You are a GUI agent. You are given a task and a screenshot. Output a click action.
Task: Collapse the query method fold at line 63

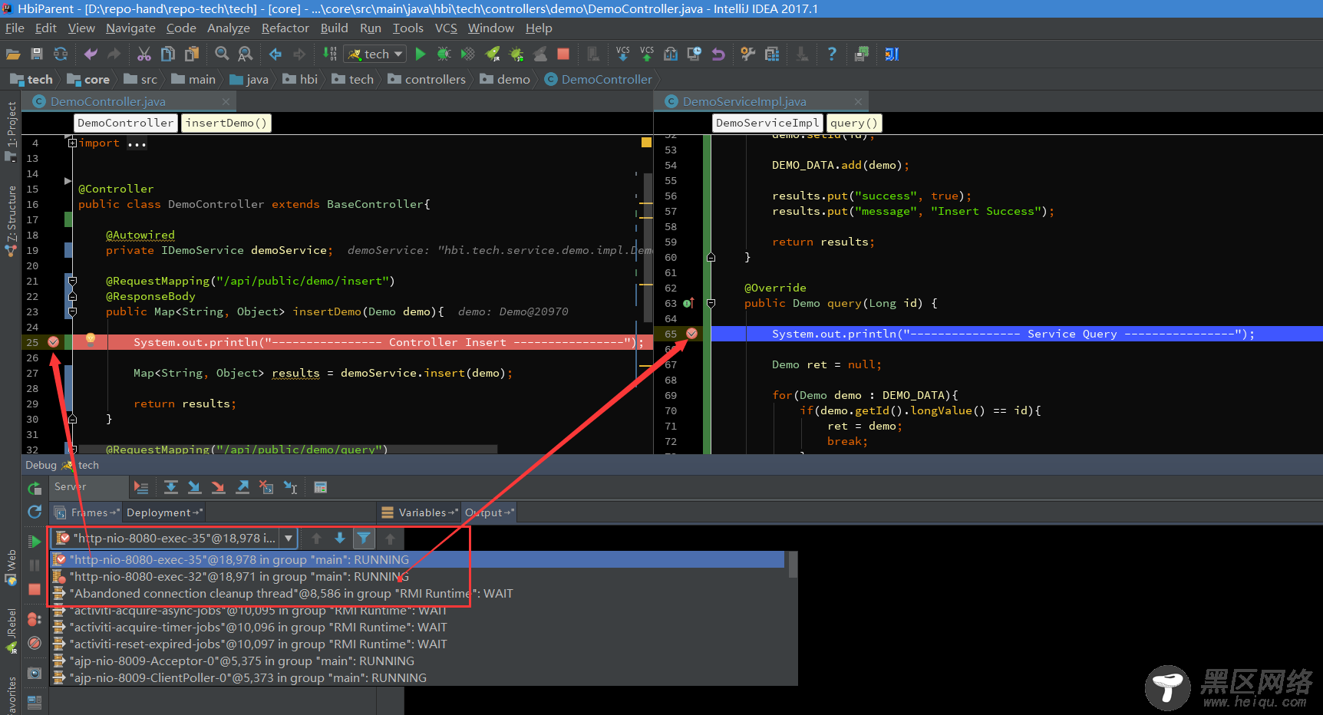[711, 303]
